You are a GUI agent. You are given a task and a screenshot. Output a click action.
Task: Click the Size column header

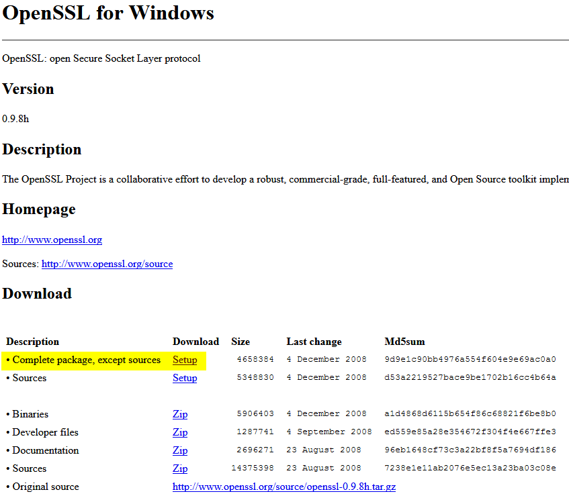(240, 342)
